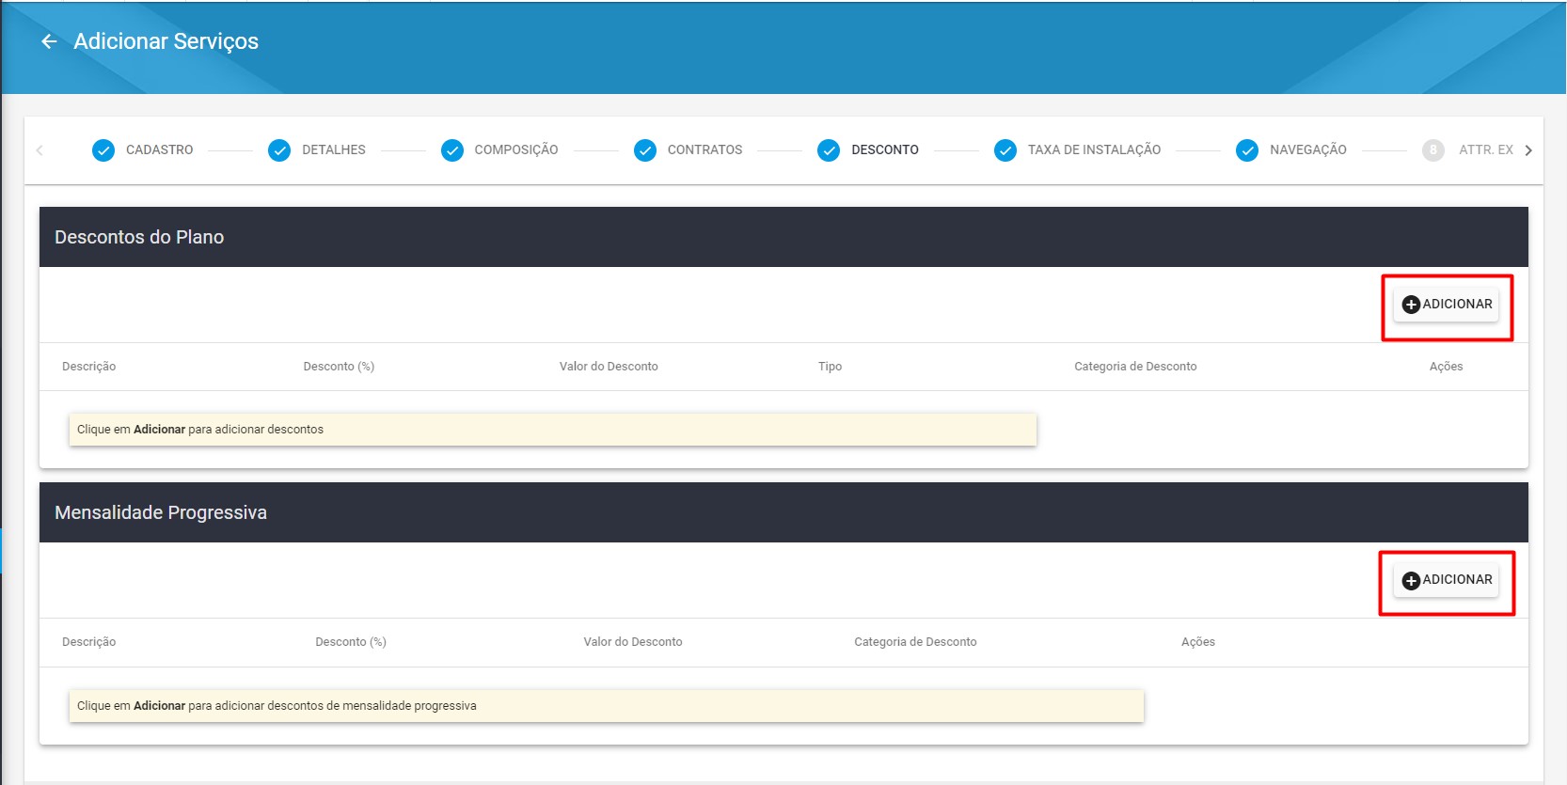Click the Tipo column header

(x=830, y=367)
